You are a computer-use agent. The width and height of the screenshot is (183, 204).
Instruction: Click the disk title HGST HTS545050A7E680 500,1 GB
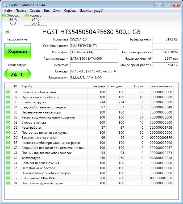click(91, 32)
